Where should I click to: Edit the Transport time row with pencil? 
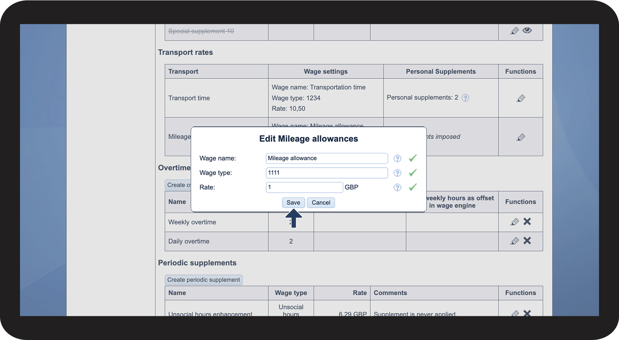point(521,98)
